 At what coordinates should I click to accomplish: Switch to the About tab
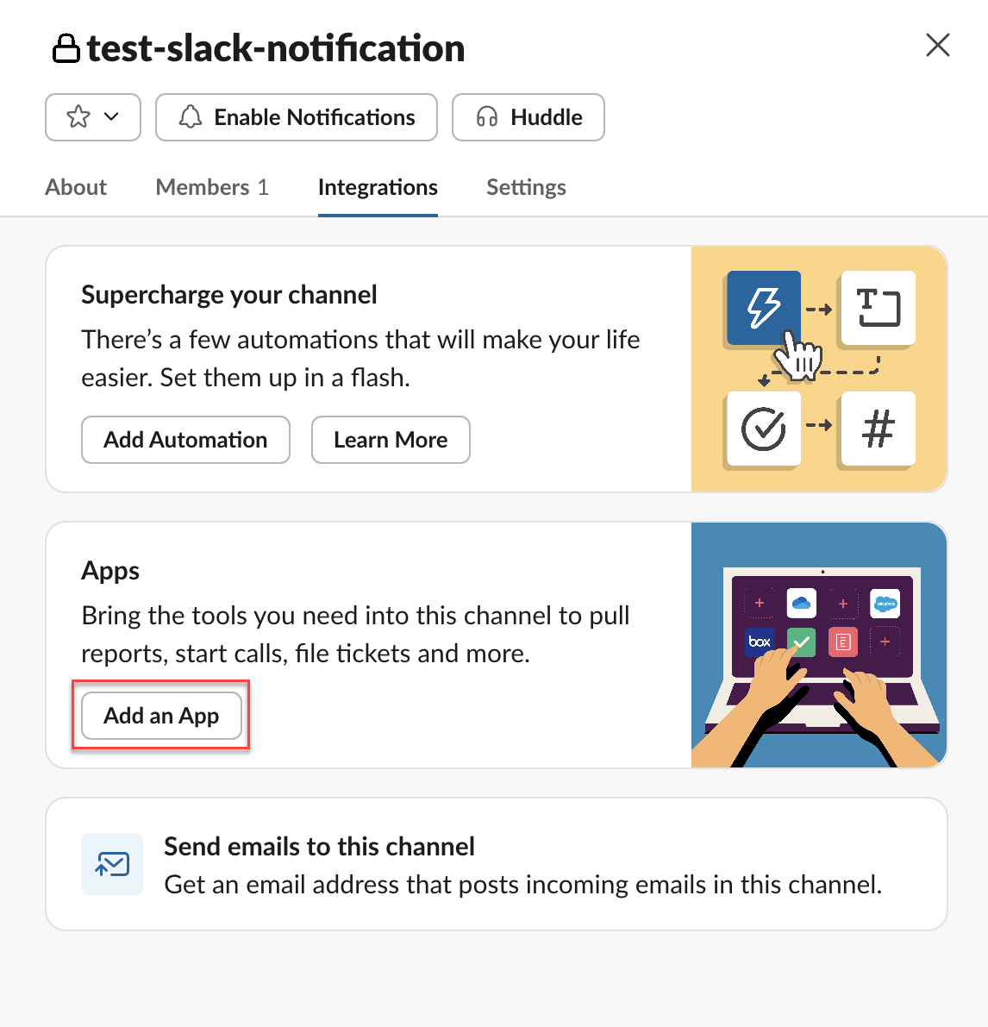[76, 187]
